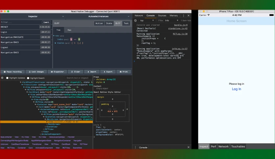
Task: Click the element search field
Action: point(77,78)
